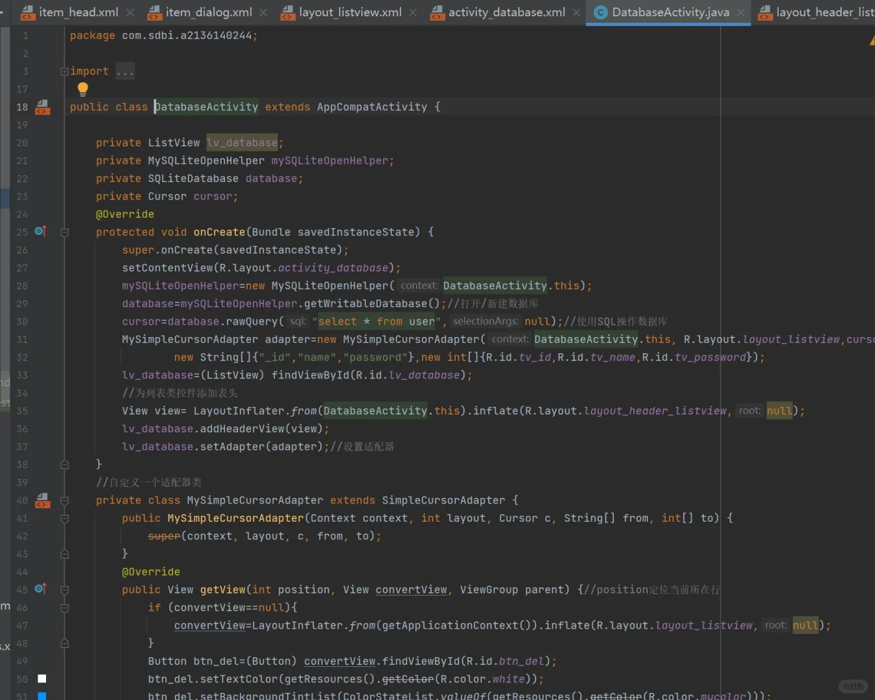Switch to the layout_listview.xml tab
This screenshot has width=875, height=700.
350,12
